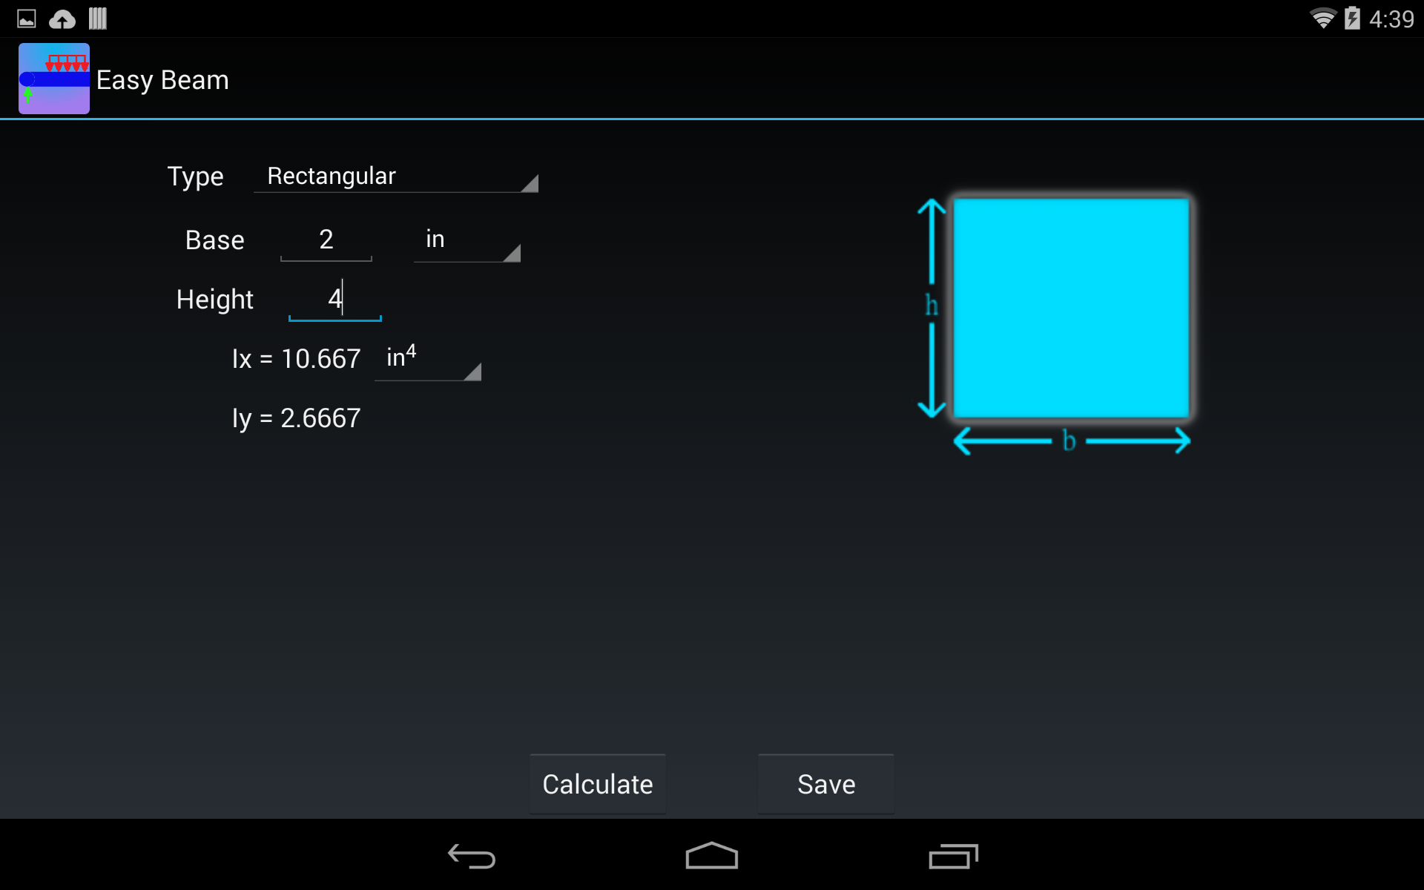Viewport: 1424px width, 890px height.
Task: Tap the screenshot notification icon
Action: 27,19
